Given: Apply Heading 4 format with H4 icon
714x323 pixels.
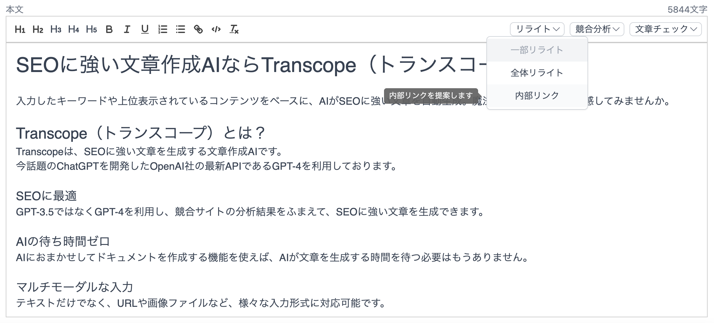Looking at the screenshot, I should pos(73,30).
